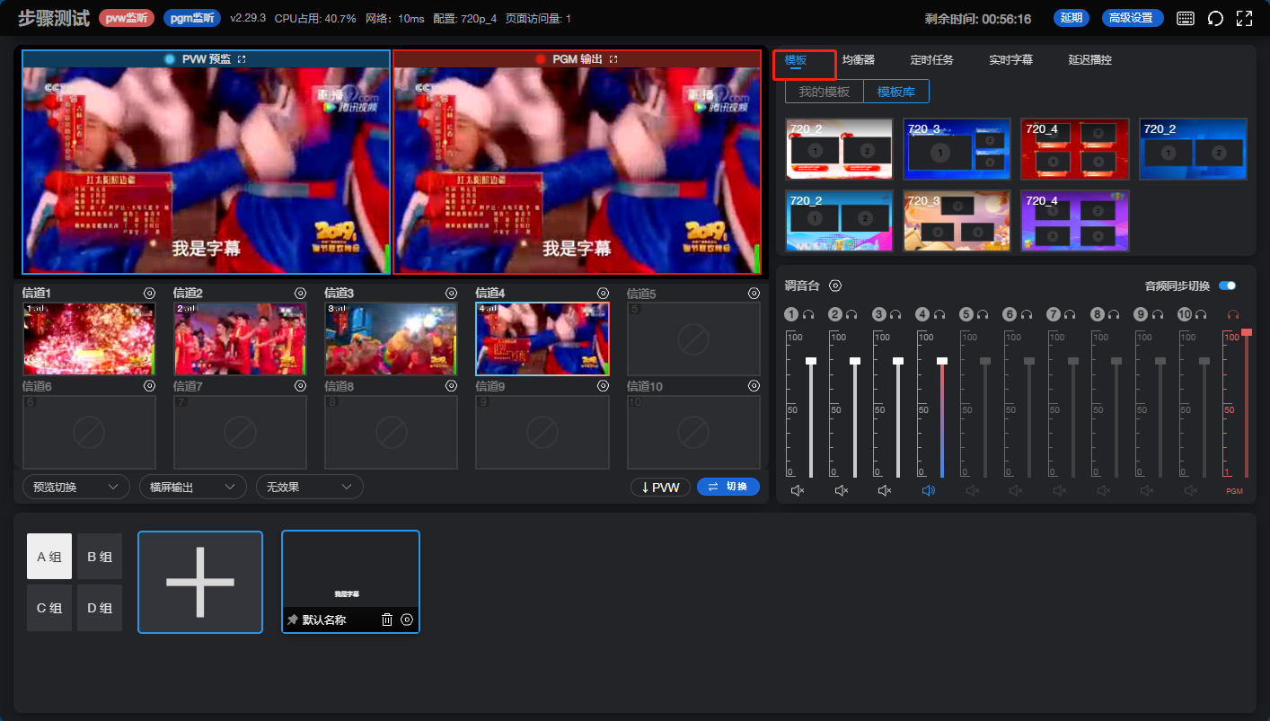Screen dimensions: 1270x721
Task: Open settings for 信道3
Action: coord(452,293)
